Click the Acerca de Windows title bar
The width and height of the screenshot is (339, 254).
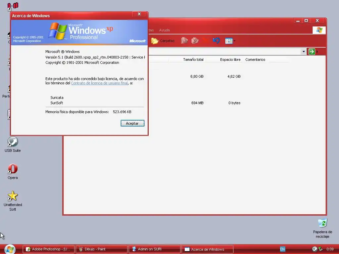pyautogui.click(x=72, y=16)
